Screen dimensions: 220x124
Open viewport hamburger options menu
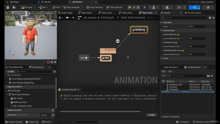tap(7, 13)
